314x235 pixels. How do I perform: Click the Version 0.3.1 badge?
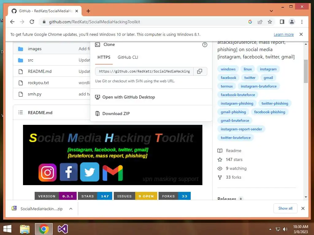click(56, 196)
